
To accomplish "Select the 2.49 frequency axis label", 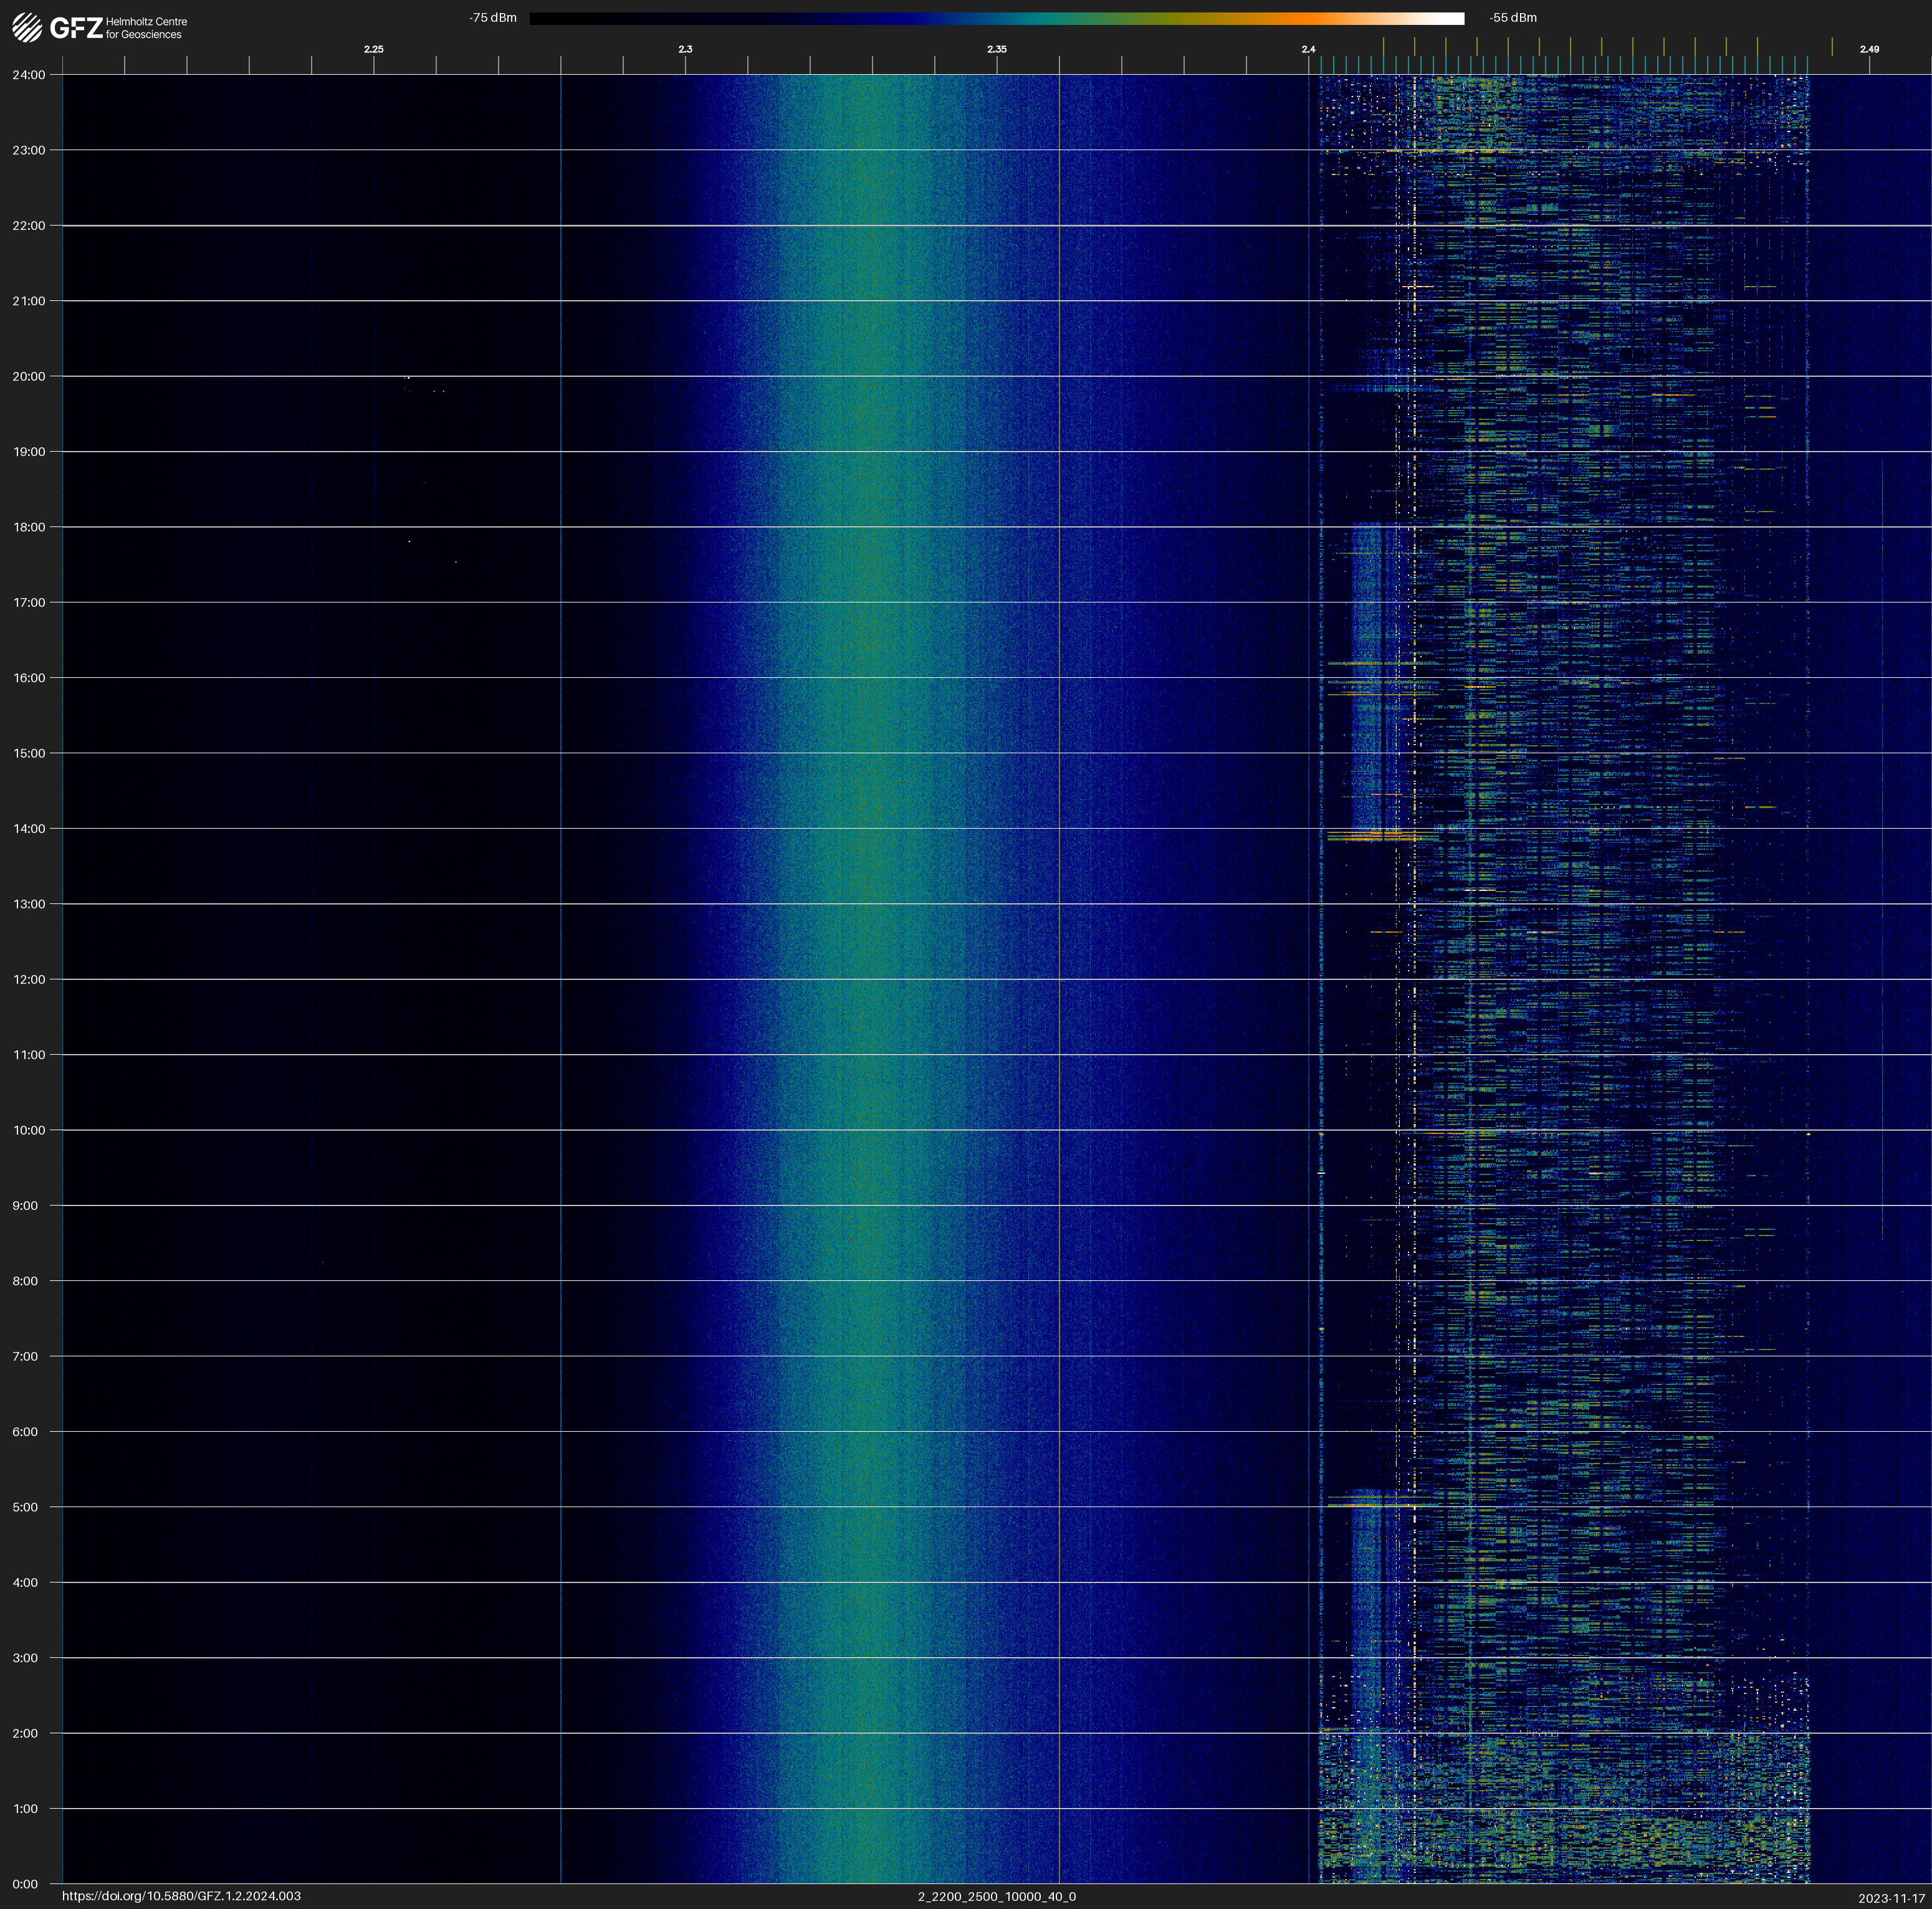I will (x=1869, y=49).
